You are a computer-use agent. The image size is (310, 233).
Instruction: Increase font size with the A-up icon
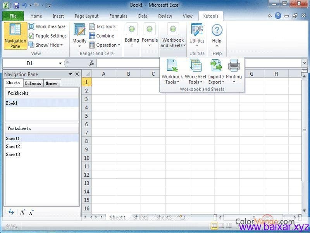[x=22, y=212]
